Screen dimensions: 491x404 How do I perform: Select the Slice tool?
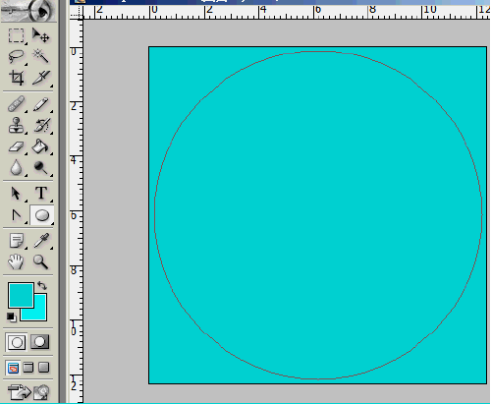(41, 78)
